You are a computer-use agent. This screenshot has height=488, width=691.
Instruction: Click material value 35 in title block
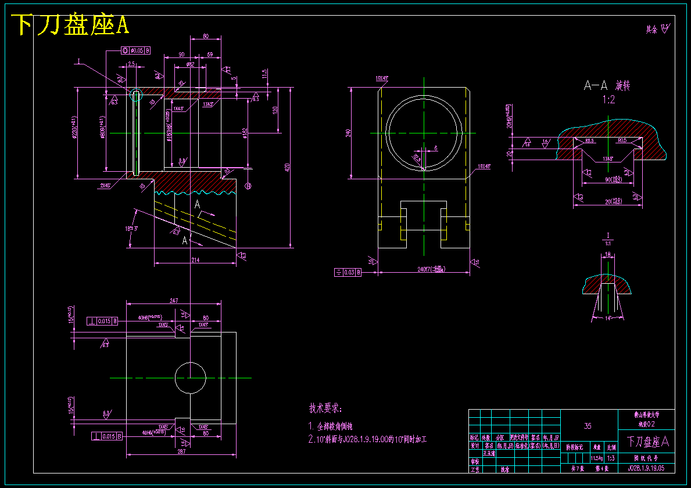click(x=588, y=426)
